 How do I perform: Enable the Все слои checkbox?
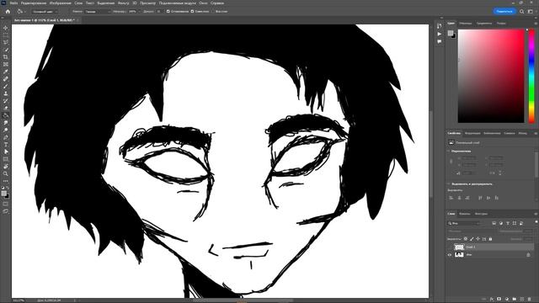pyautogui.click(x=213, y=11)
